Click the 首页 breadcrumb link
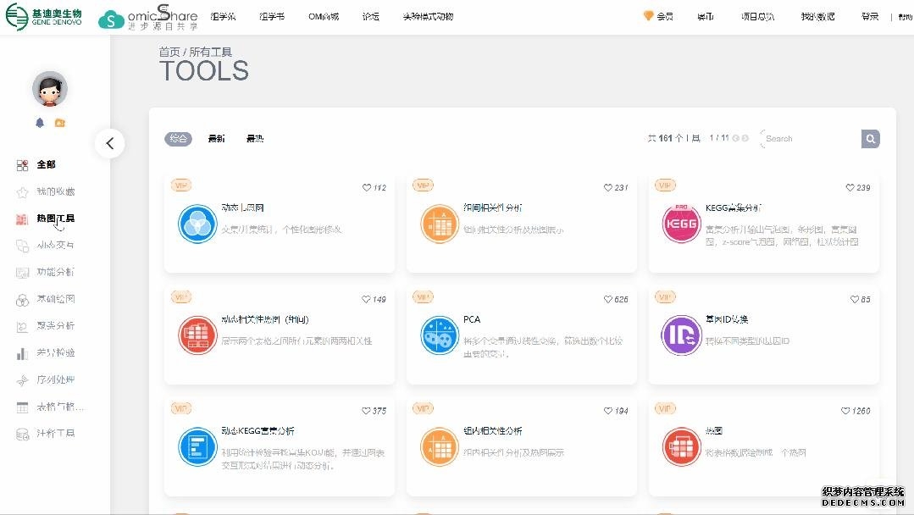The height and width of the screenshot is (515, 914). click(169, 53)
